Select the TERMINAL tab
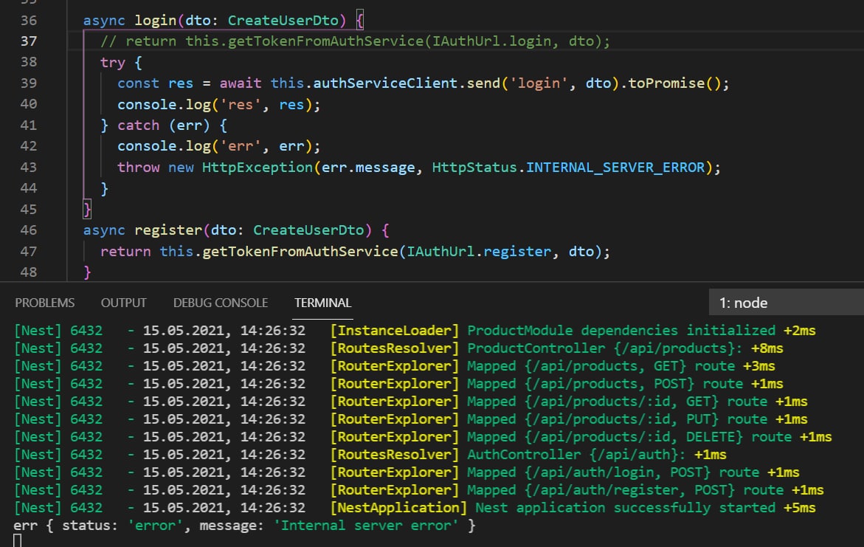The image size is (864, 547). [x=322, y=303]
